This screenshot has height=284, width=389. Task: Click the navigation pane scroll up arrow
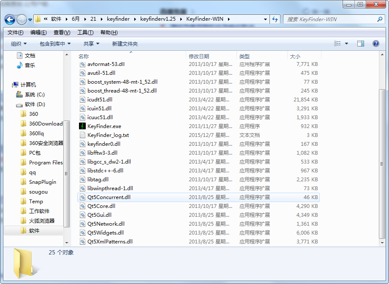click(x=66, y=55)
